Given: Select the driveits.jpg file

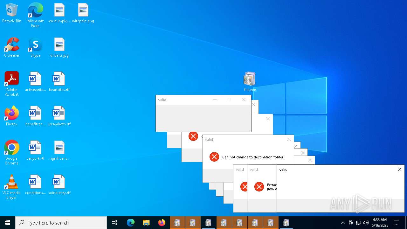Looking at the screenshot, I should 59,48.
